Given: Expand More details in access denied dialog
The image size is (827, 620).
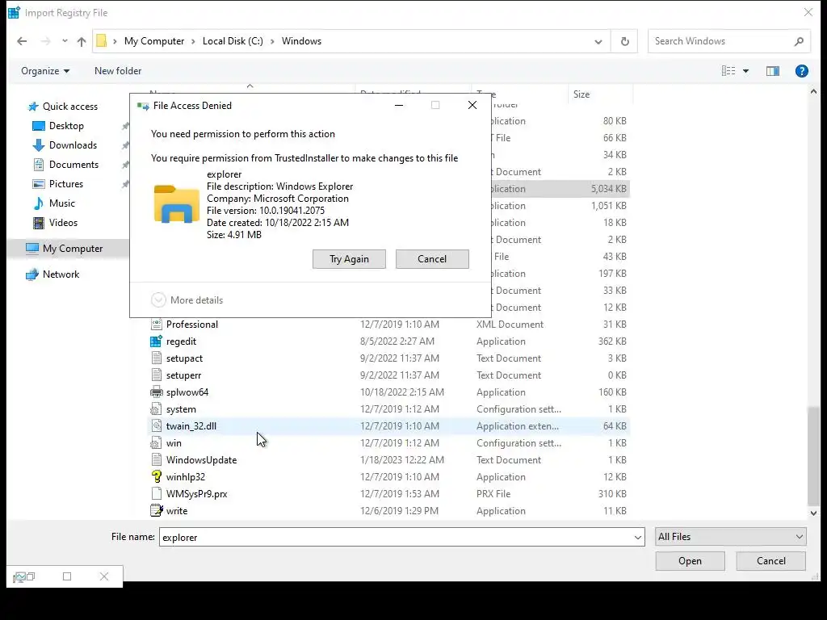Looking at the screenshot, I should coord(187,300).
